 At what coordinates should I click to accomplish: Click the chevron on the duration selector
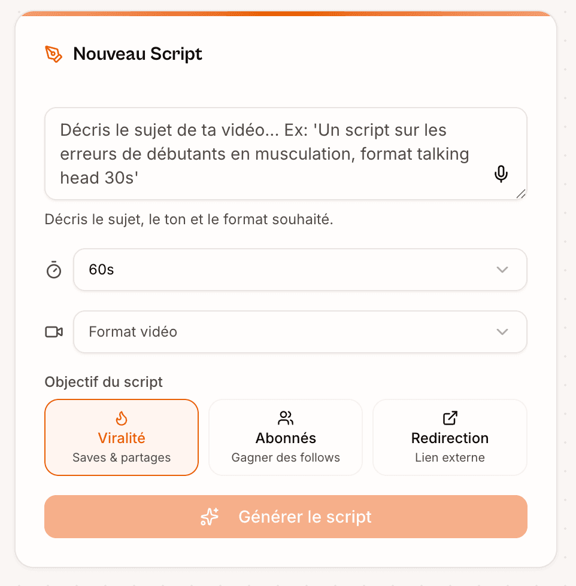502,270
